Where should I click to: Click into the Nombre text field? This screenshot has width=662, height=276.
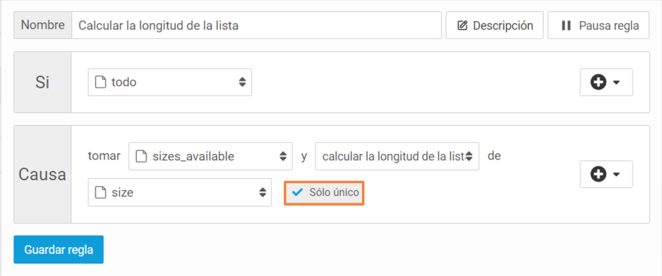coord(257,26)
